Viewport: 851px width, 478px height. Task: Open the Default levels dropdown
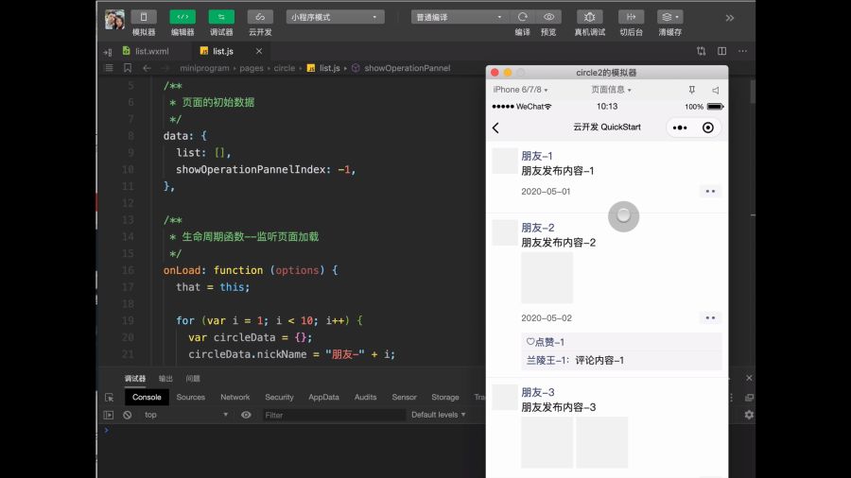coord(438,415)
